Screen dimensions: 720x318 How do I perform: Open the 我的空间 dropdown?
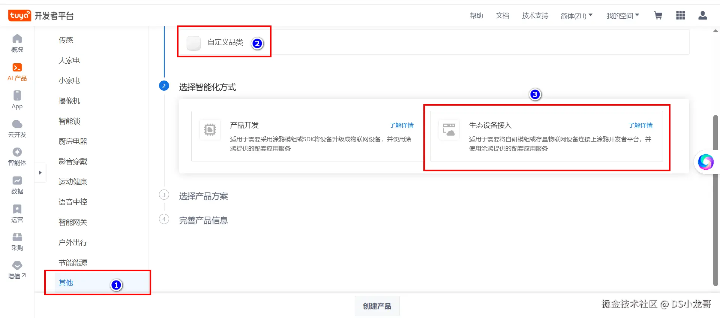tap(623, 16)
